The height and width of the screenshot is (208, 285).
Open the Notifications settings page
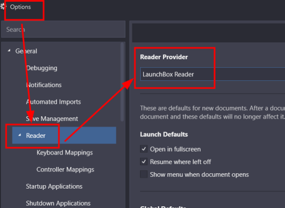pyautogui.click(x=44, y=85)
